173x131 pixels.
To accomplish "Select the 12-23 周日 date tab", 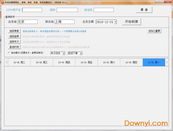I will click(x=131, y=63).
